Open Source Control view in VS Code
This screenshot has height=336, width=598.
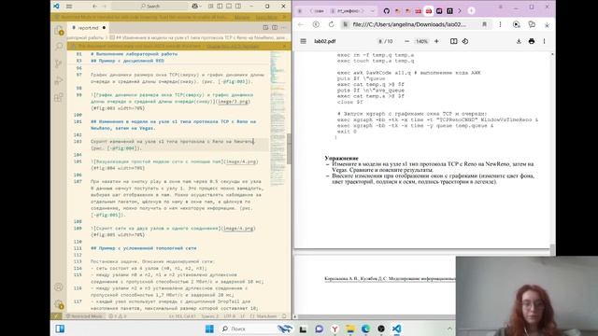tap(58, 63)
